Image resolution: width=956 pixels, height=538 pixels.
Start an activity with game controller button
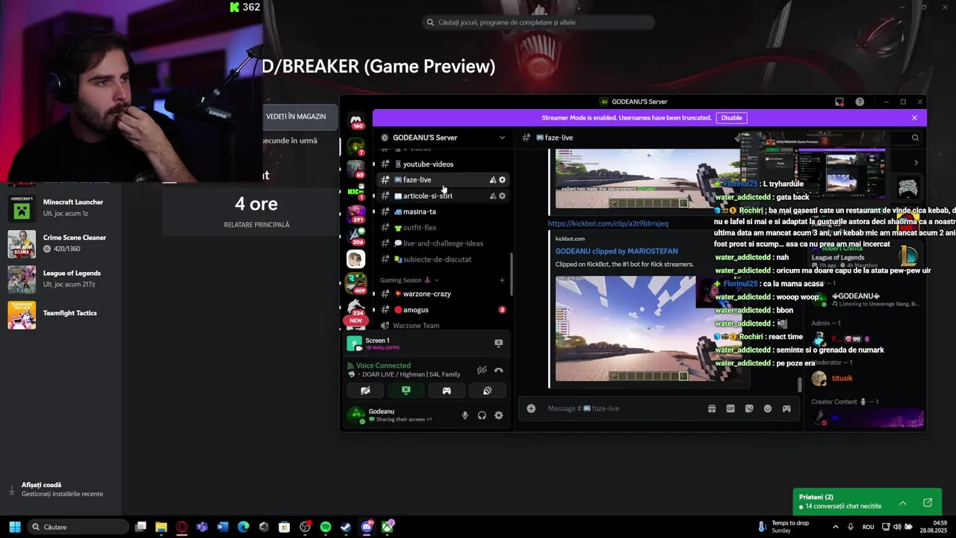pos(447,390)
